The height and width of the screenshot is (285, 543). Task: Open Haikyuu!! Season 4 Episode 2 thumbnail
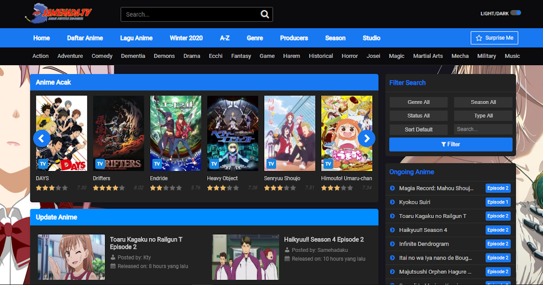coord(246,257)
